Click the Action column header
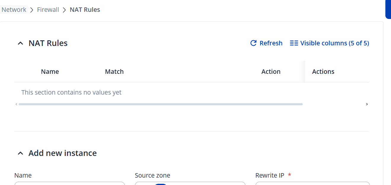The width and height of the screenshot is (391, 185). coord(271,72)
